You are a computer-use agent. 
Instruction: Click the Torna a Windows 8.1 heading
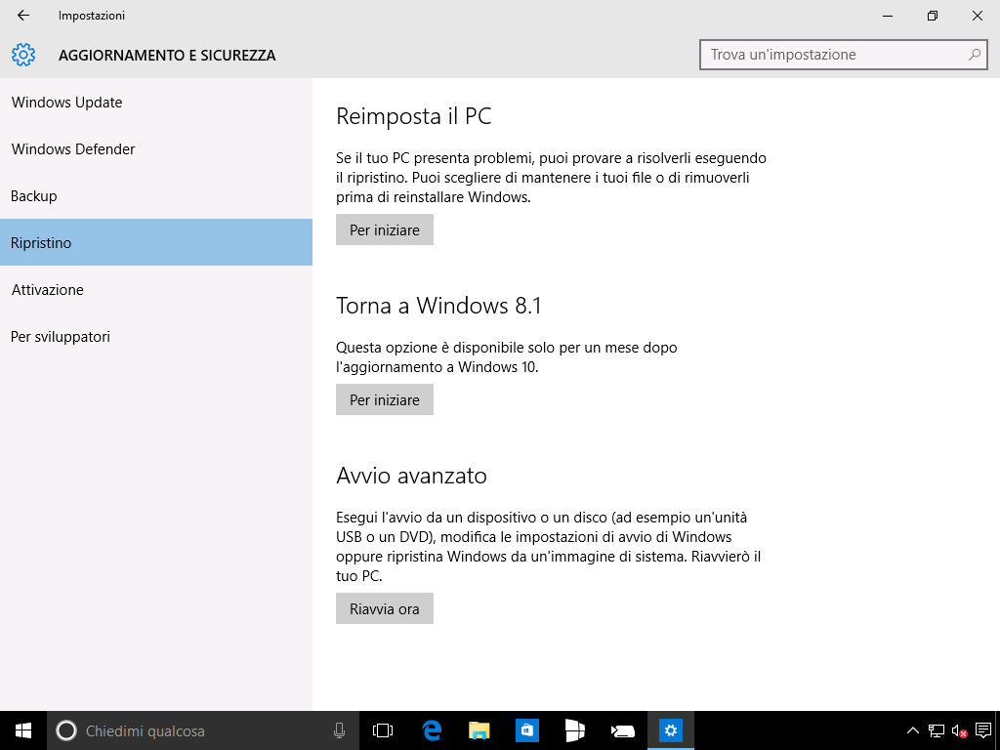[438, 306]
